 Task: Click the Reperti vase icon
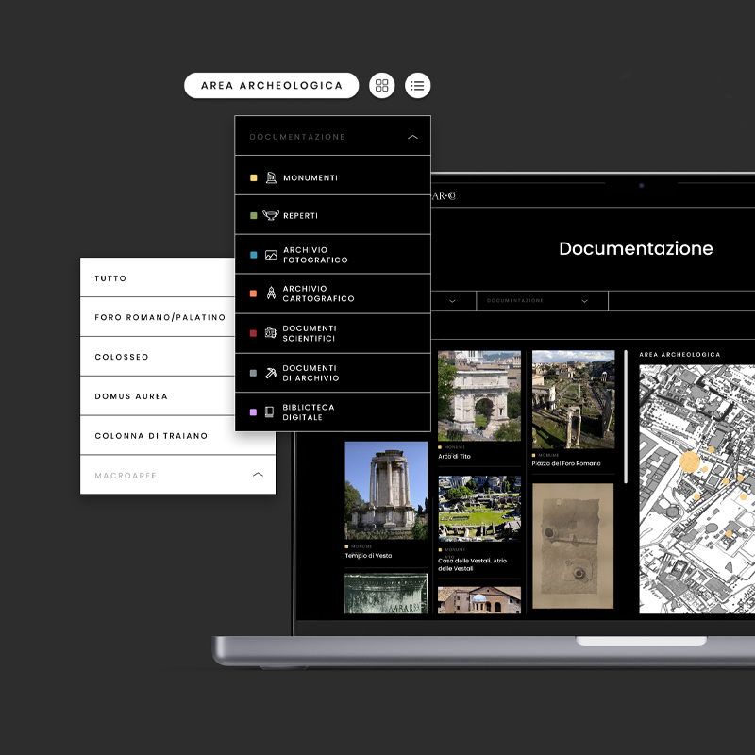coord(271,216)
